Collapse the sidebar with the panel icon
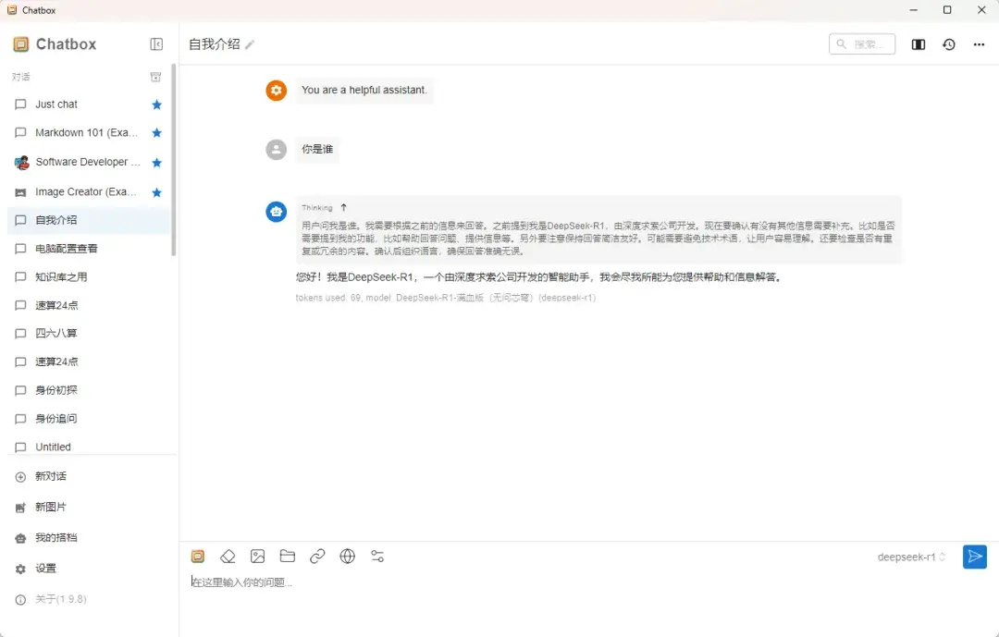The width and height of the screenshot is (999, 637). 156,44
